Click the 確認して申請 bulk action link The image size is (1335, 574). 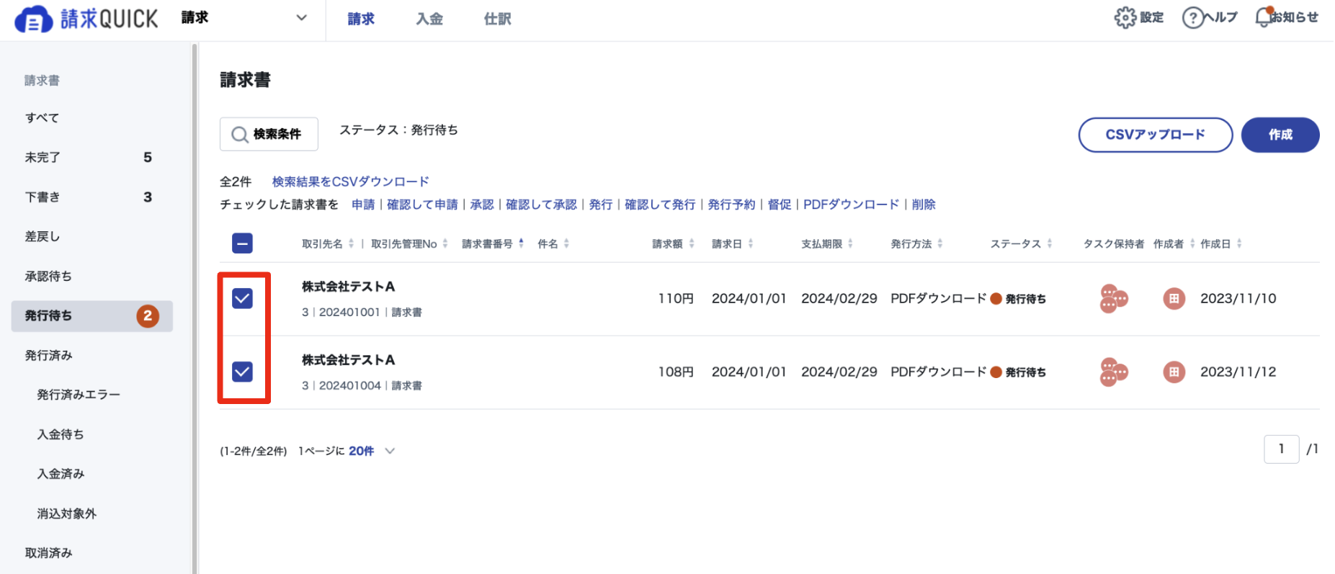[422, 205]
